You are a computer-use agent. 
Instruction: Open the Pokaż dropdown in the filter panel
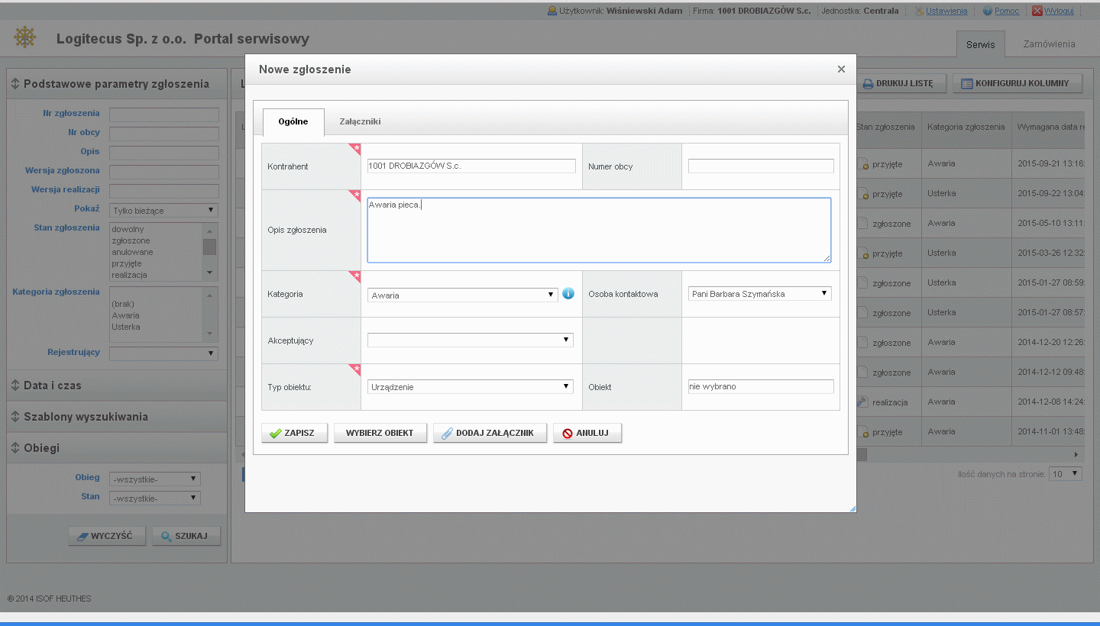(163, 210)
